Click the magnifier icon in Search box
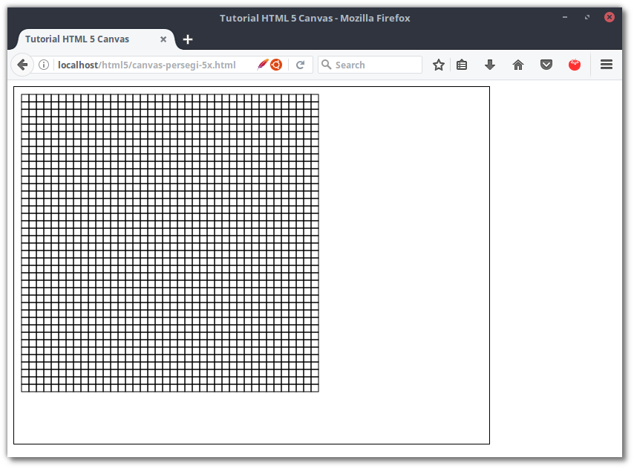This screenshot has width=634, height=469. [327, 65]
